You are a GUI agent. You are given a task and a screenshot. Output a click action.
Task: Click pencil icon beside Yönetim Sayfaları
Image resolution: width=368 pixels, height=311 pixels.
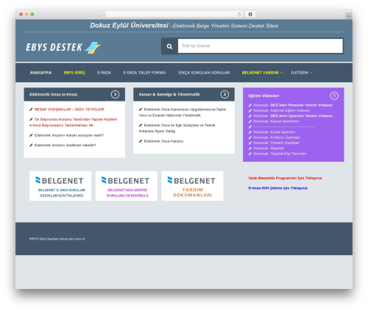coord(250,143)
